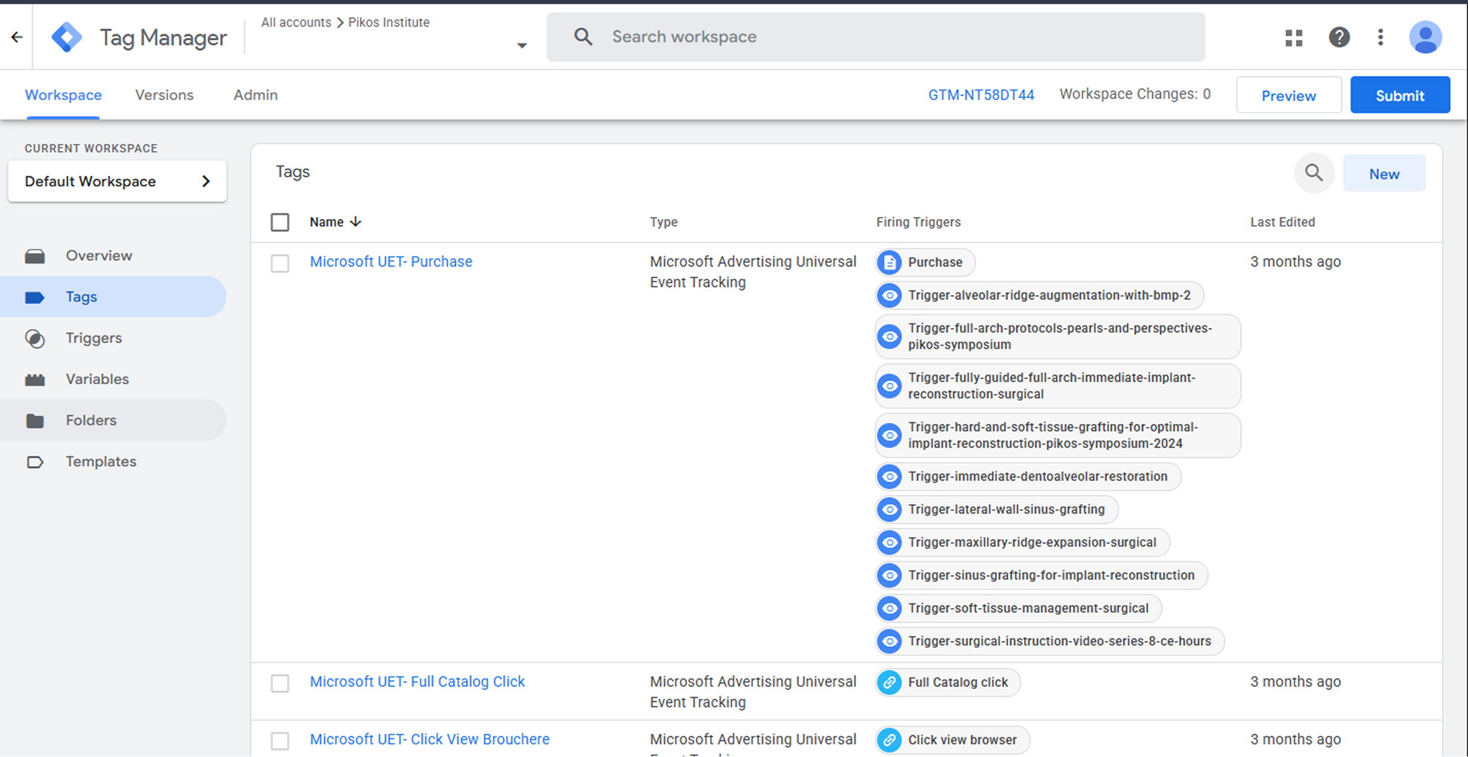Click the back arrow icon
This screenshot has width=1468, height=757.
coord(16,37)
